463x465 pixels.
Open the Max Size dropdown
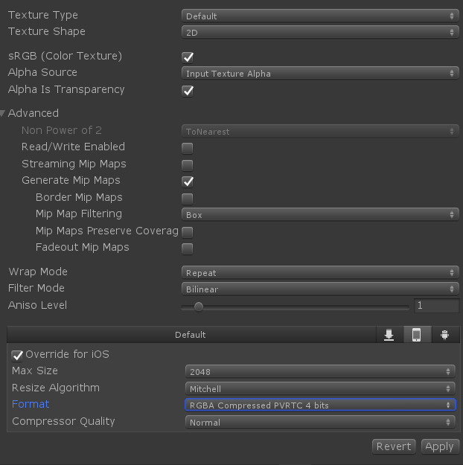click(x=319, y=371)
